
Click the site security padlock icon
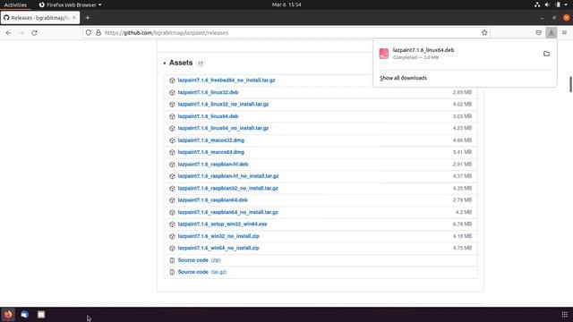click(98, 32)
